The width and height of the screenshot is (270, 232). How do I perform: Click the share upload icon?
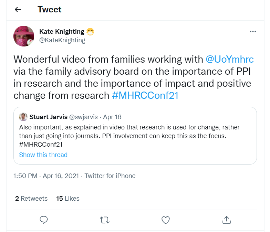coord(226,220)
